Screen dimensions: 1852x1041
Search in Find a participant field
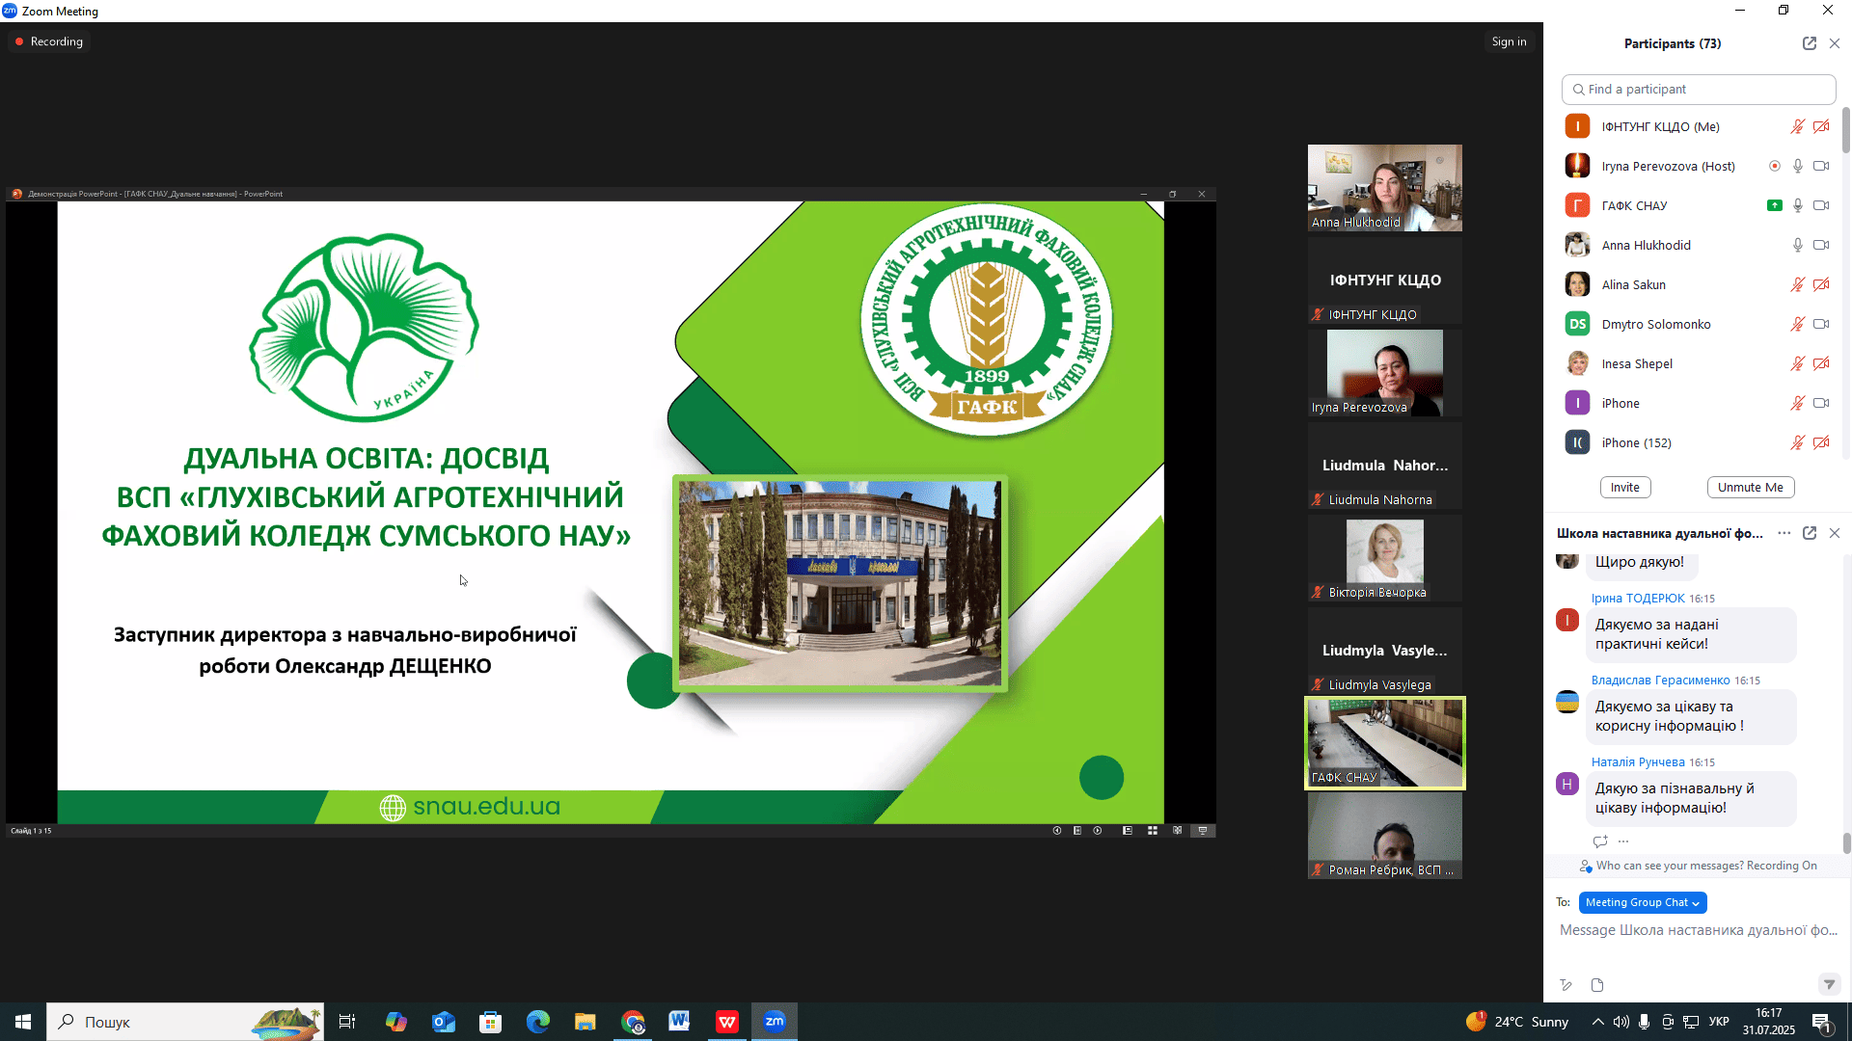coord(1699,89)
